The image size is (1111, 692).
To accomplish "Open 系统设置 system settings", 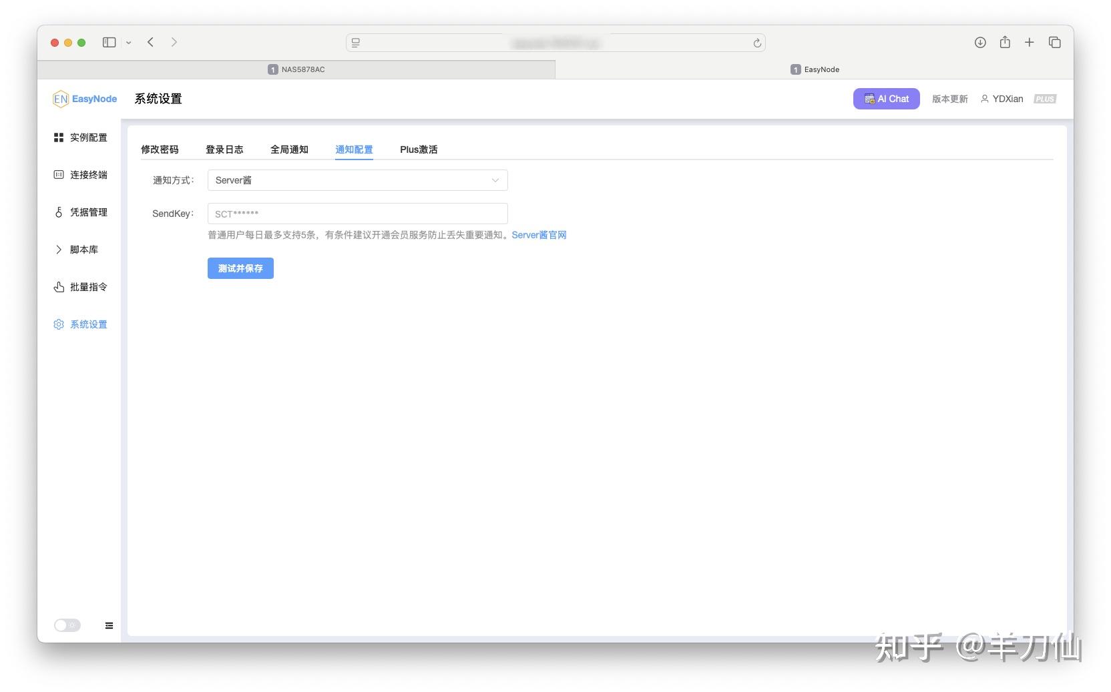I will click(88, 324).
